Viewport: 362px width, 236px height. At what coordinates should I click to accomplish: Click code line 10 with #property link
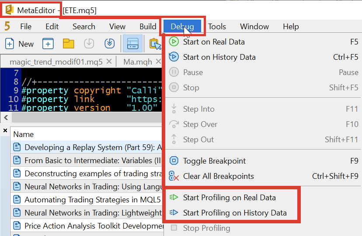click(x=92, y=99)
